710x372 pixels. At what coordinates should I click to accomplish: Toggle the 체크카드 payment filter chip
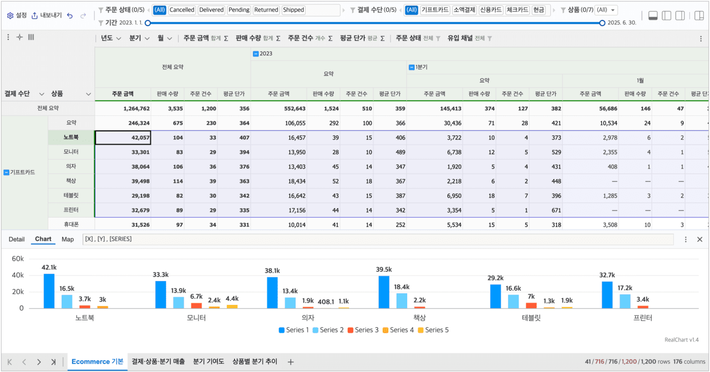(x=518, y=10)
